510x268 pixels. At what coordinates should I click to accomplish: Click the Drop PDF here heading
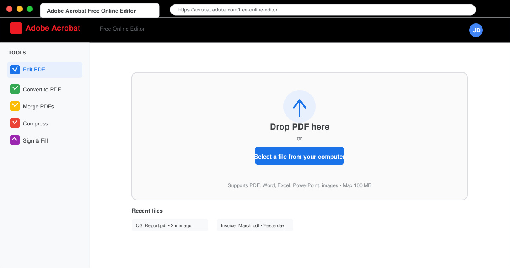(x=300, y=127)
